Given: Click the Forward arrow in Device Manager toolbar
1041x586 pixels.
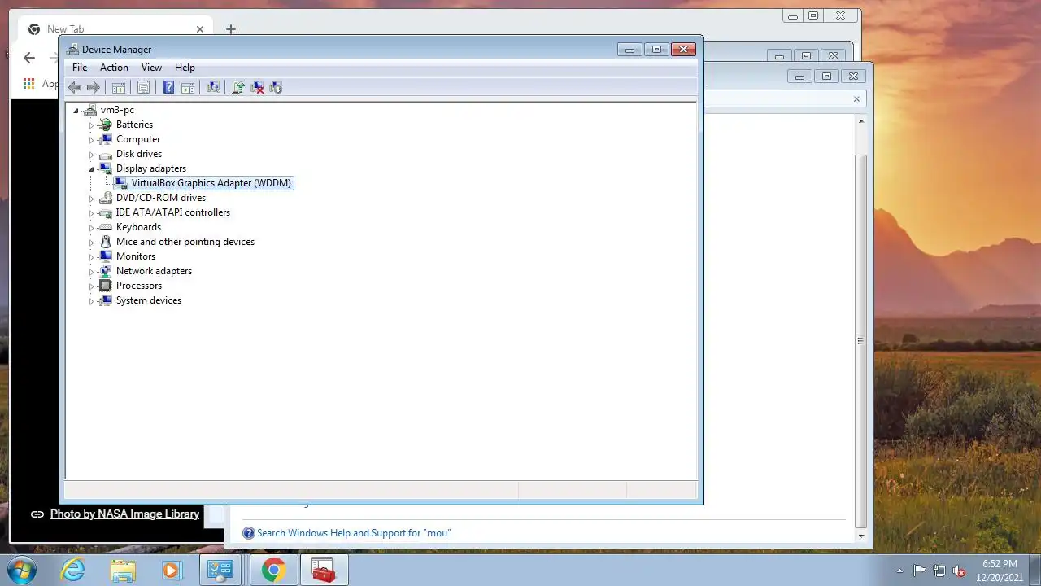Looking at the screenshot, I should [x=94, y=88].
